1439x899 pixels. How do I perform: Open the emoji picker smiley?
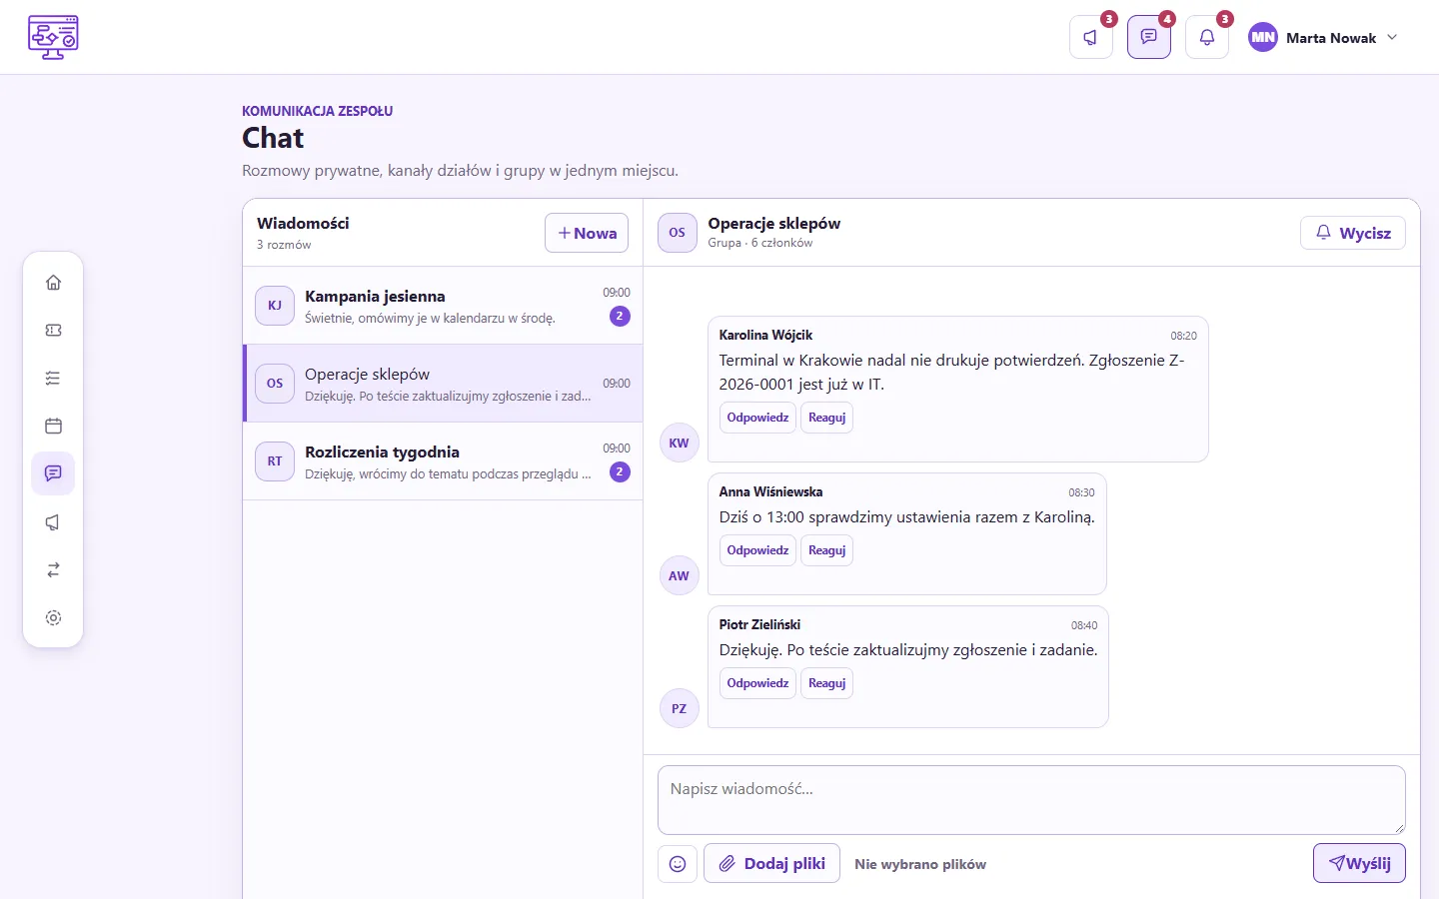[x=678, y=864]
